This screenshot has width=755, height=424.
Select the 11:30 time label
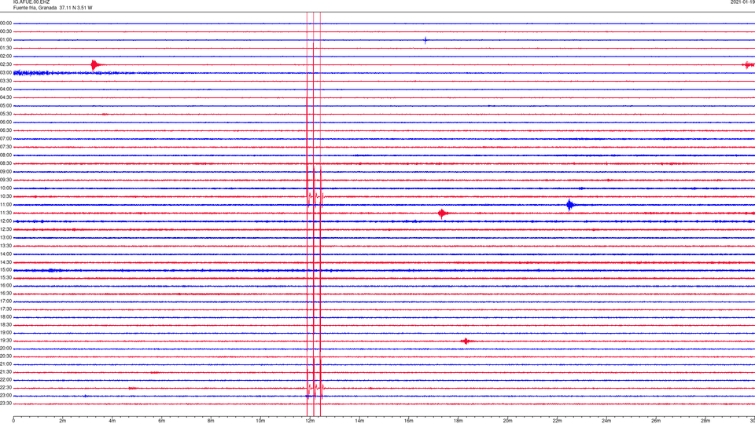click(x=6, y=213)
